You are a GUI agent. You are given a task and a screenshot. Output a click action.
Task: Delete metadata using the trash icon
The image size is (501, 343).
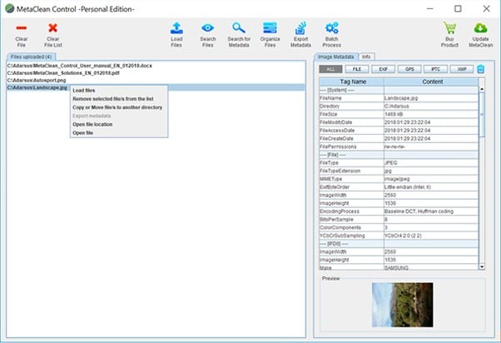[480, 68]
